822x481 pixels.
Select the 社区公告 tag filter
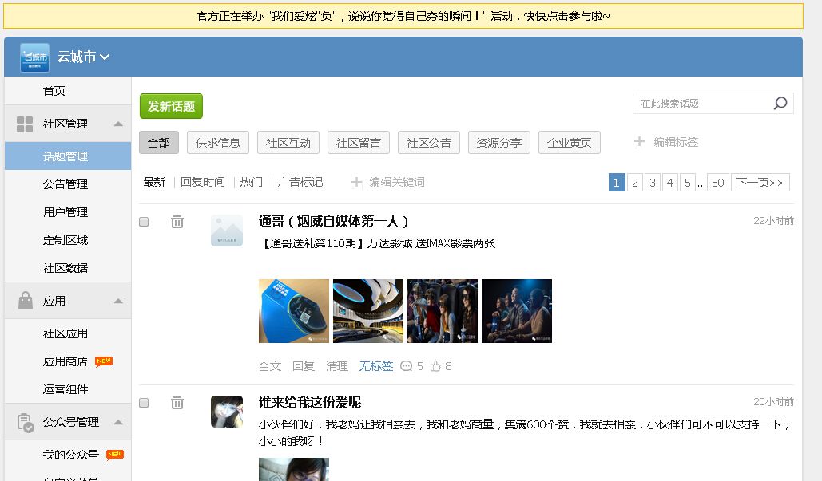[x=429, y=142]
